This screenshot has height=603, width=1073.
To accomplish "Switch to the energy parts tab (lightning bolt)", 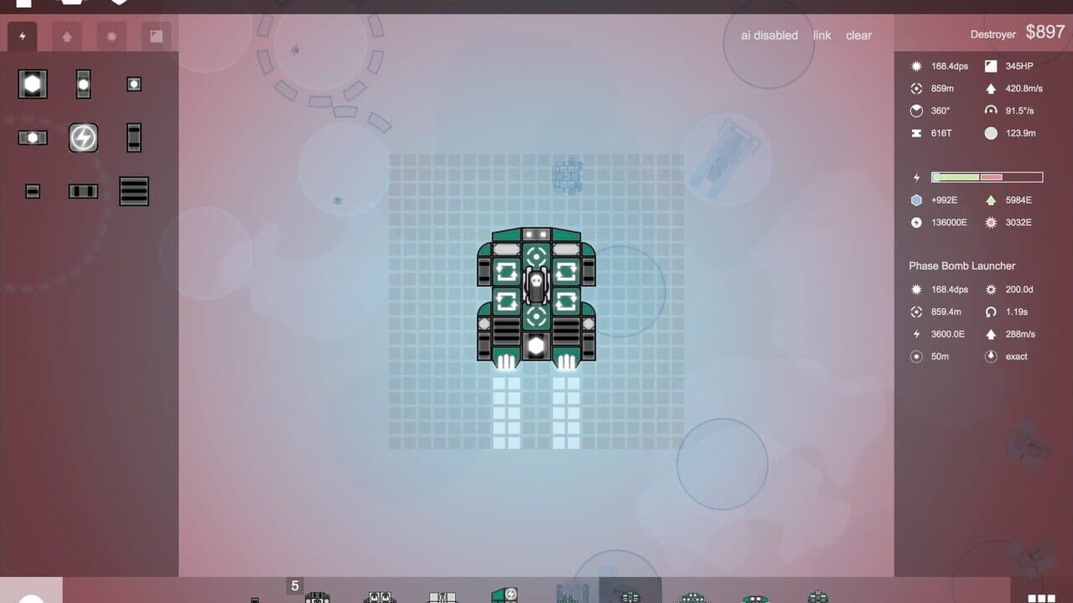I will [x=23, y=37].
